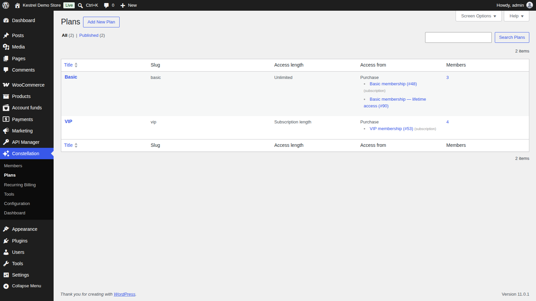The width and height of the screenshot is (536, 301).
Task: Click the Plugins plug icon
Action: [6, 241]
